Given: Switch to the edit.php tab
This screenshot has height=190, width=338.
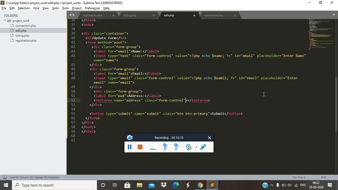Looking at the screenshot, I should pyautogui.click(x=169, y=15).
